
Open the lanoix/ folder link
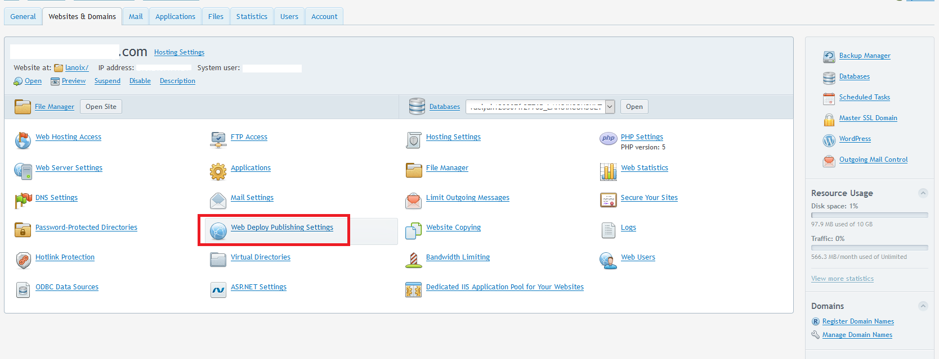pos(77,68)
